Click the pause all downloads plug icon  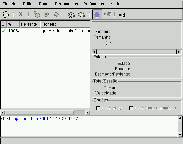[x=71, y=15]
